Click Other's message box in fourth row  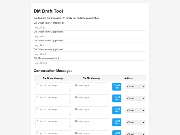(53, 122)
